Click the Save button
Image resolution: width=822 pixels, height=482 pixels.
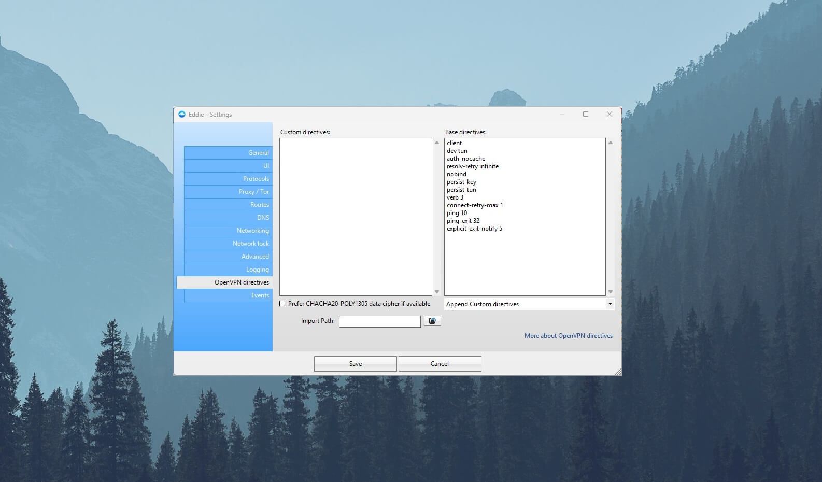tap(356, 364)
